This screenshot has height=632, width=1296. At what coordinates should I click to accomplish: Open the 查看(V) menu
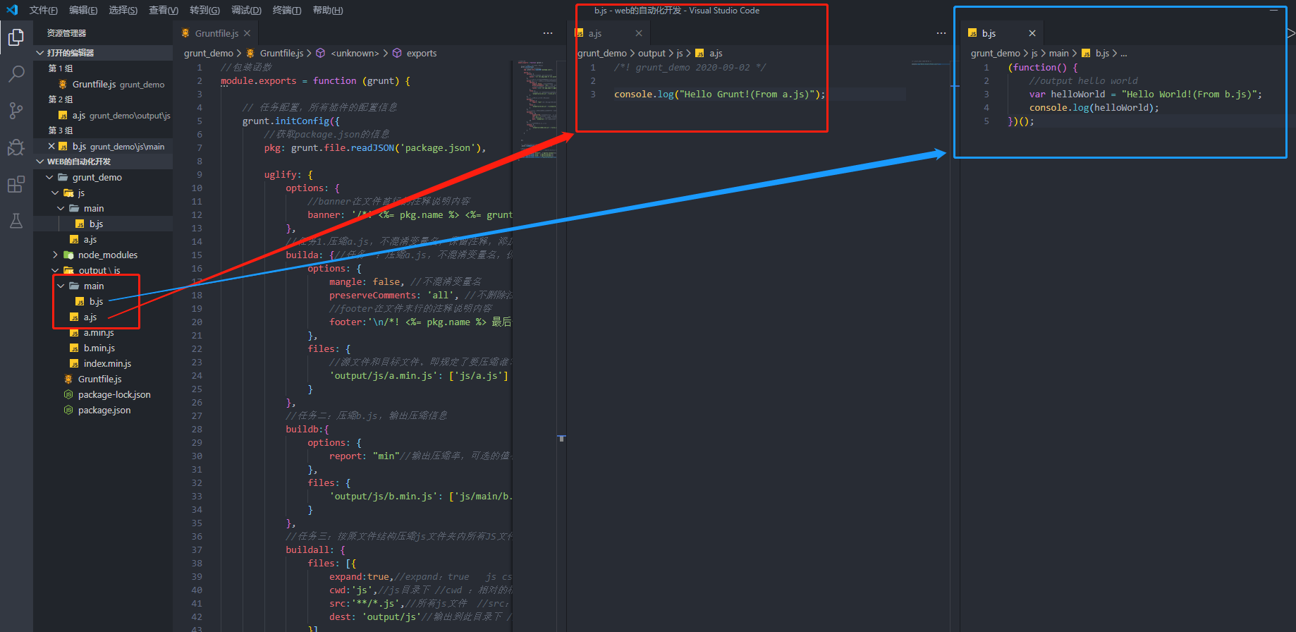[x=164, y=10]
